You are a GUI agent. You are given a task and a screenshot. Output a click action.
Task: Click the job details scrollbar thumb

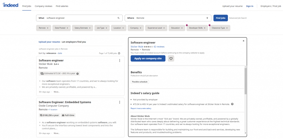coord(245,81)
